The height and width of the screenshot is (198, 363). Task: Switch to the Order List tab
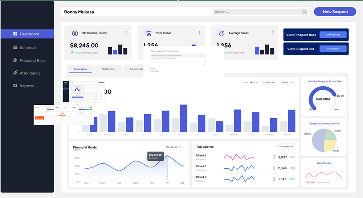(x=108, y=69)
